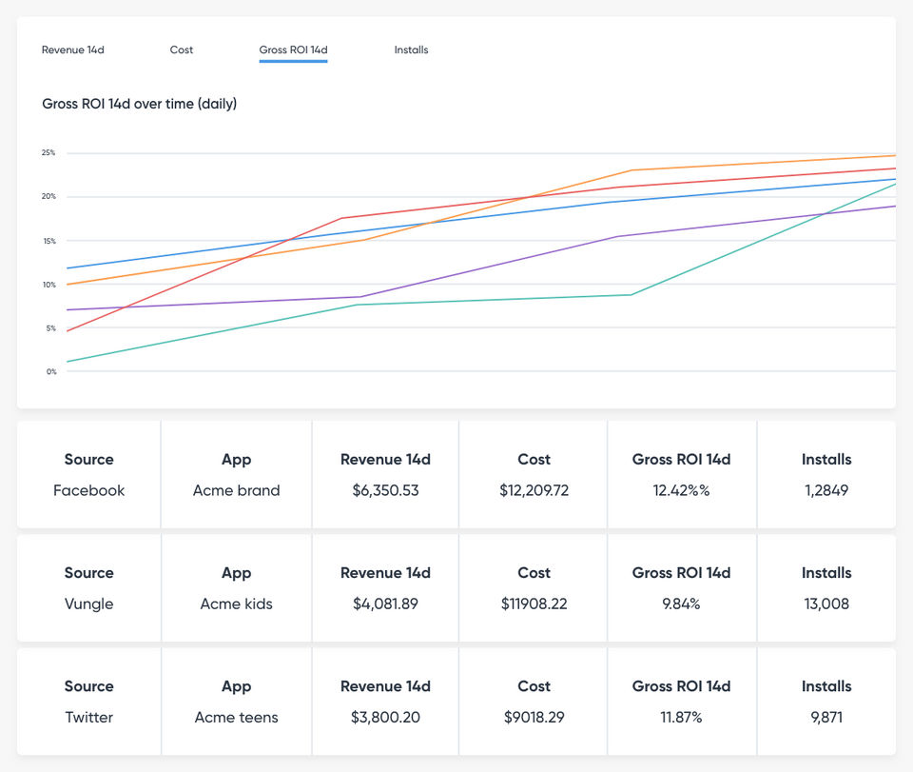Click the $12,209.72 cost value
Image resolution: width=913 pixels, height=772 pixels.
point(534,490)
